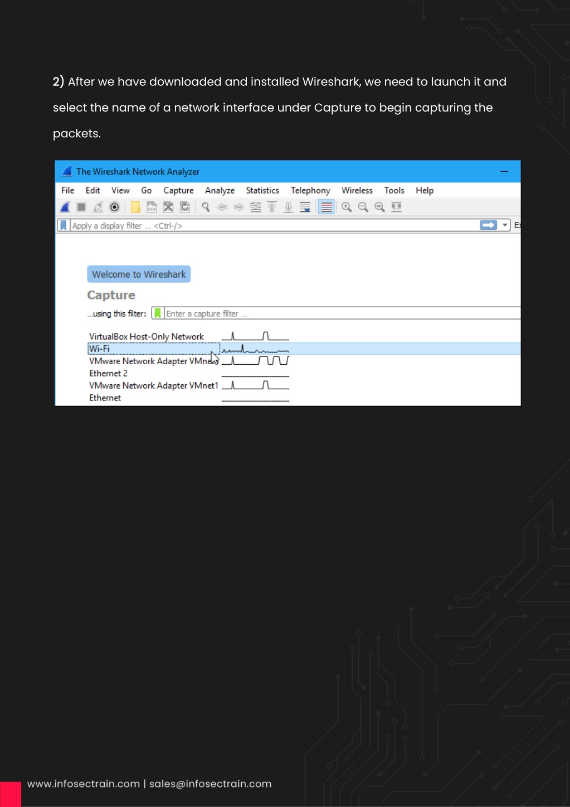
Task: Open the Telephony menu
Action: coord(310,191)
